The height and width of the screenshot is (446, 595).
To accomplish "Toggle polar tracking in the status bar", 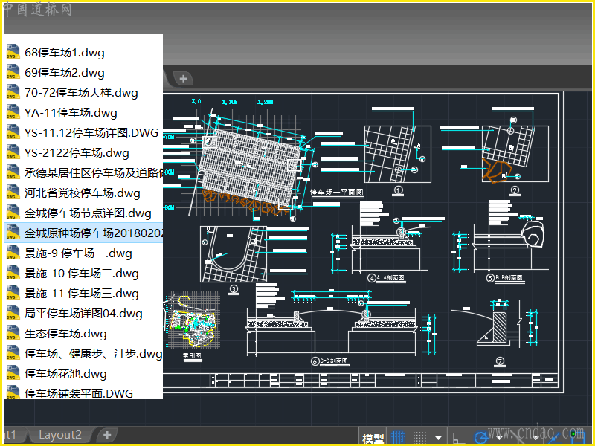I will [481, 438].
